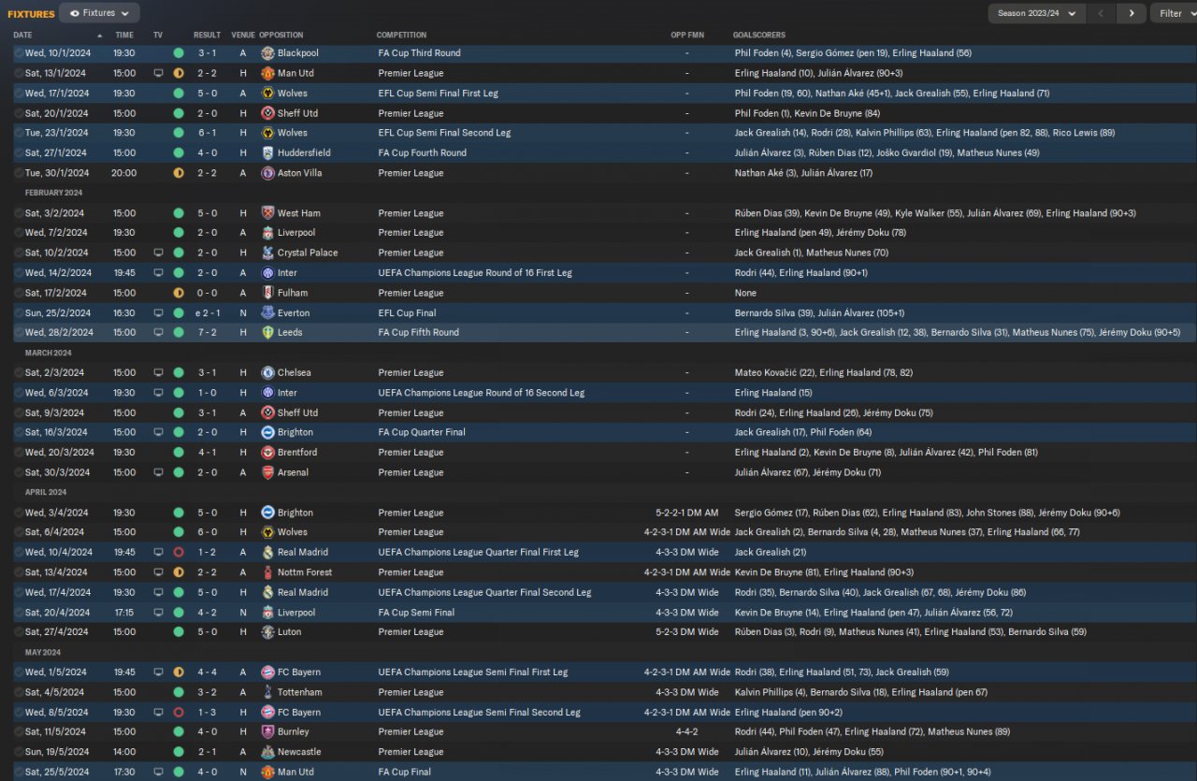Open the Newcastle opposition link
The image size is (1197, 781).
pyautogui.click(x=299, y=752)
